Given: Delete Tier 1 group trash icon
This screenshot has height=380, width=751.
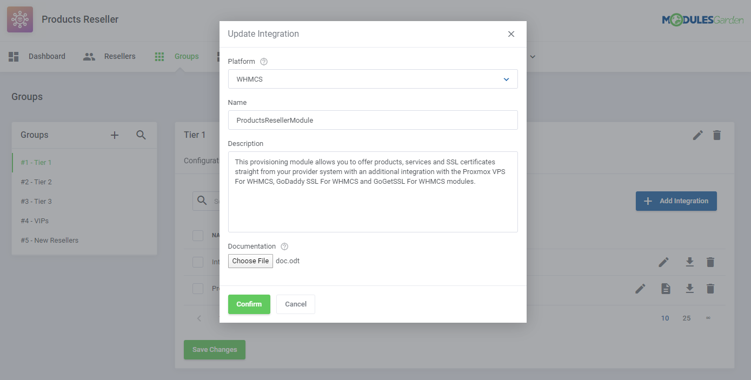Looking at the screenshot, I should coord(717,135).
